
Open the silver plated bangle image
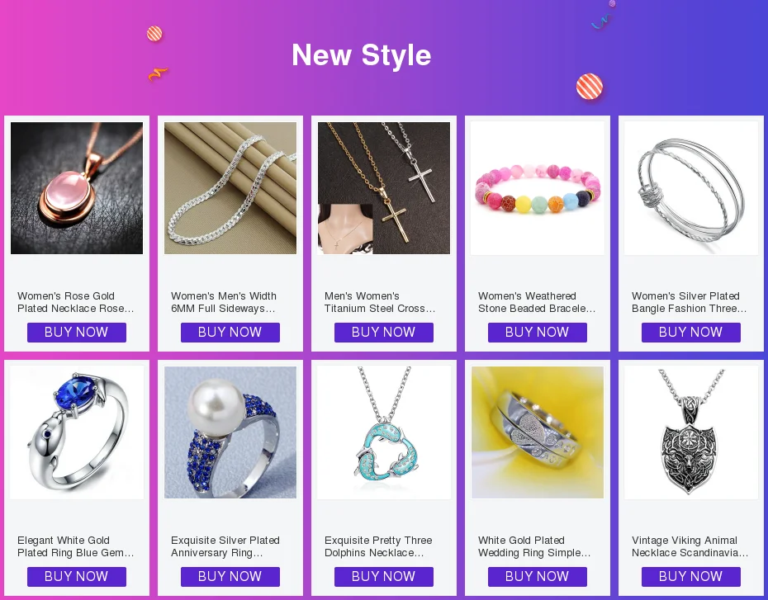click(x=691, y=188)
